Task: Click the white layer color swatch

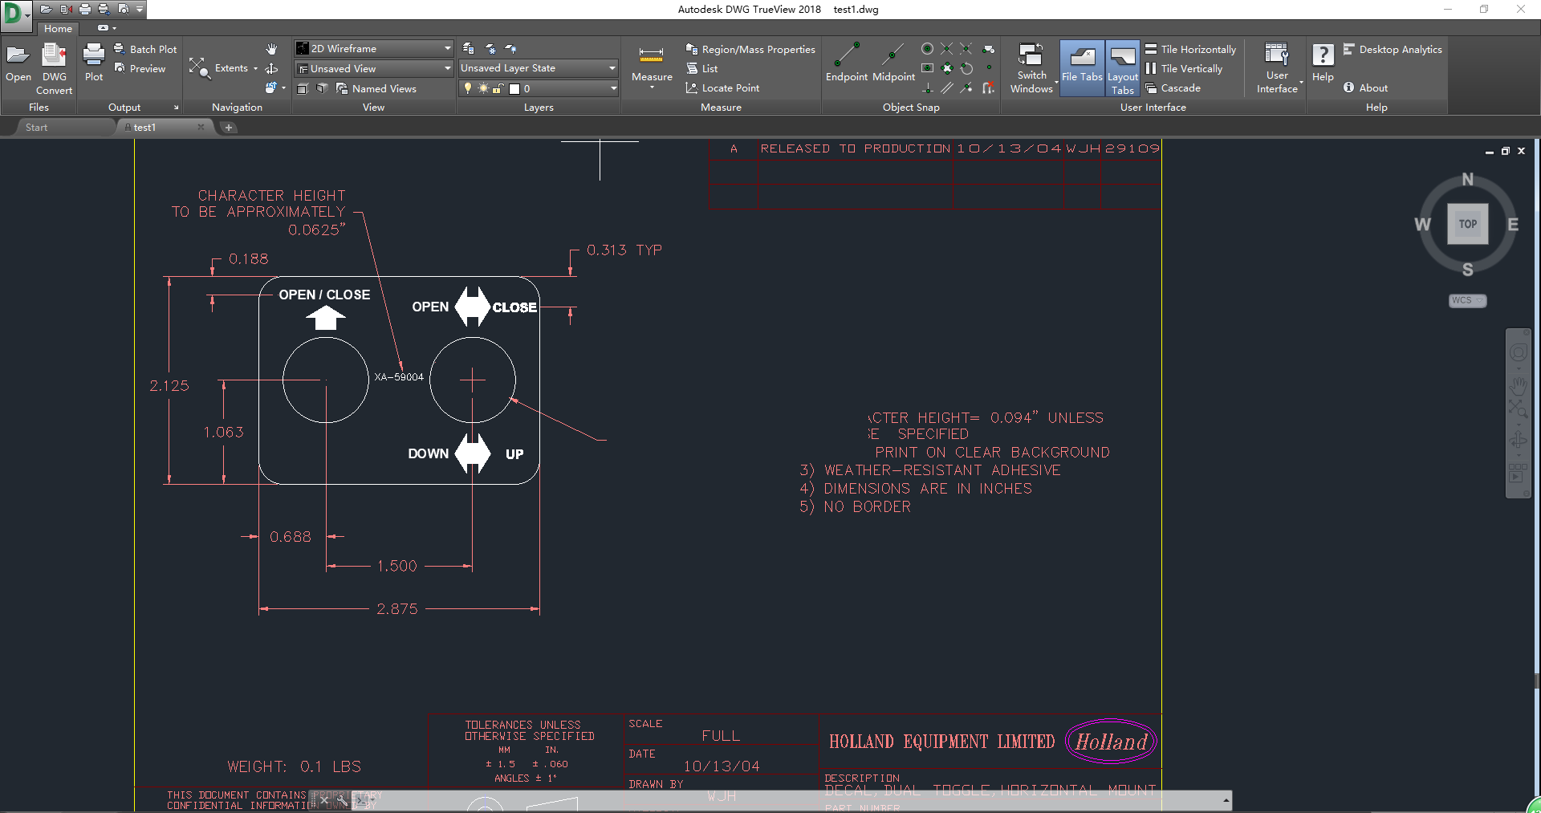Action: click(x=514, y=88)
